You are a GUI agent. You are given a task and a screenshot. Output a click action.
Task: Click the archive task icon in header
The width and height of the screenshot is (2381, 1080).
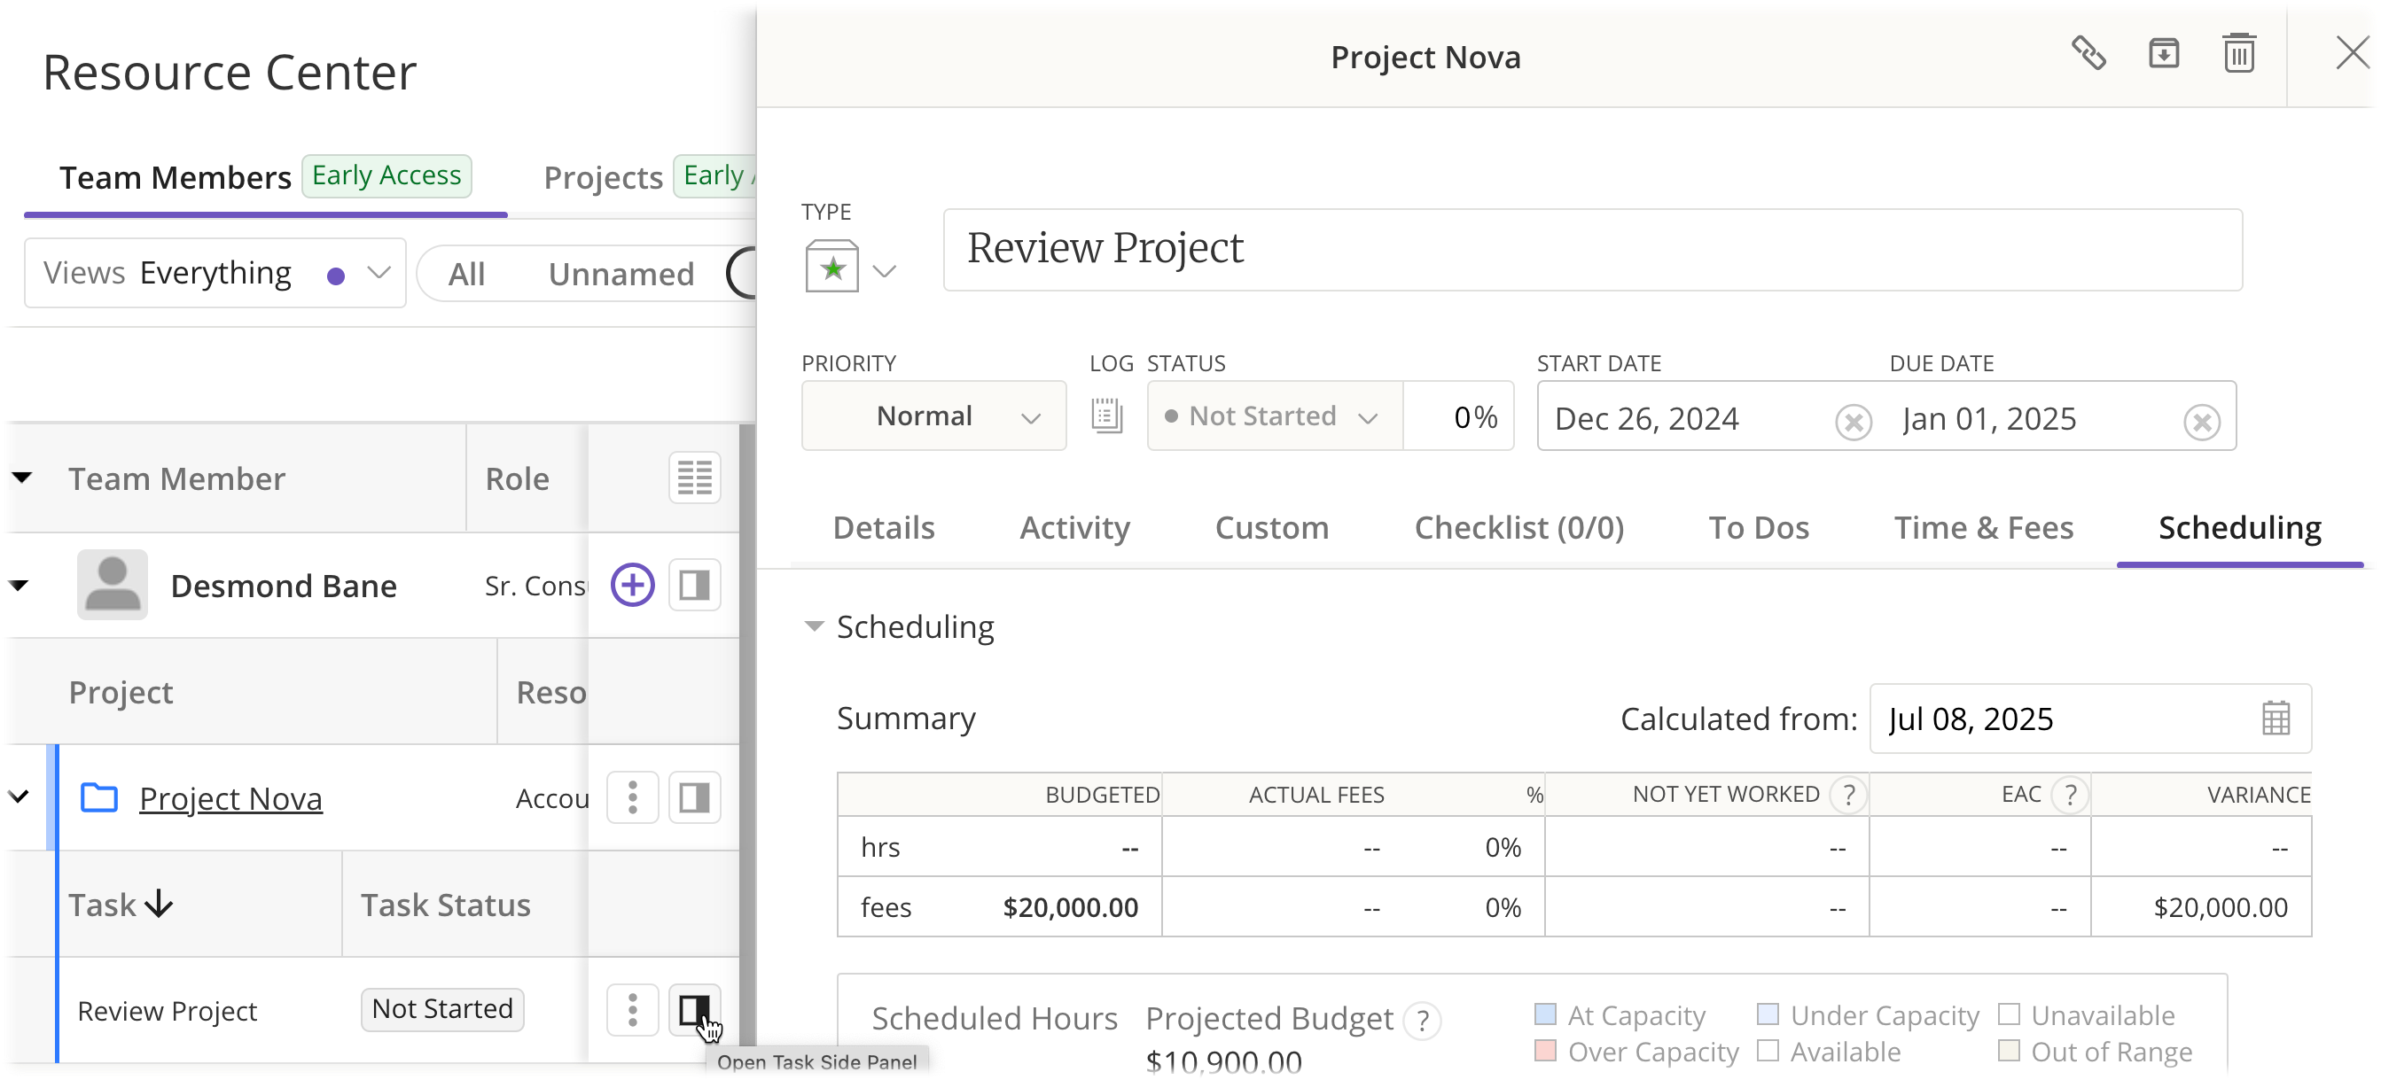point(2163,53)
